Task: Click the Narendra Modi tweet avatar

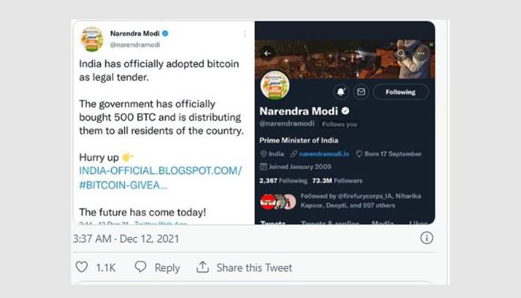Action: pos(92,39)
